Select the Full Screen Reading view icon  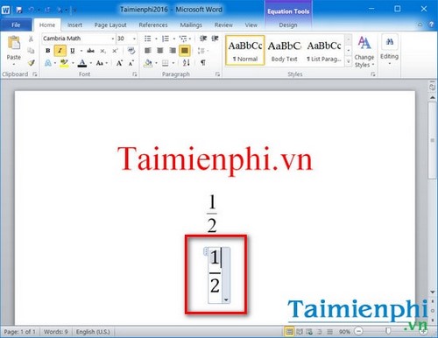click(300, 332)
